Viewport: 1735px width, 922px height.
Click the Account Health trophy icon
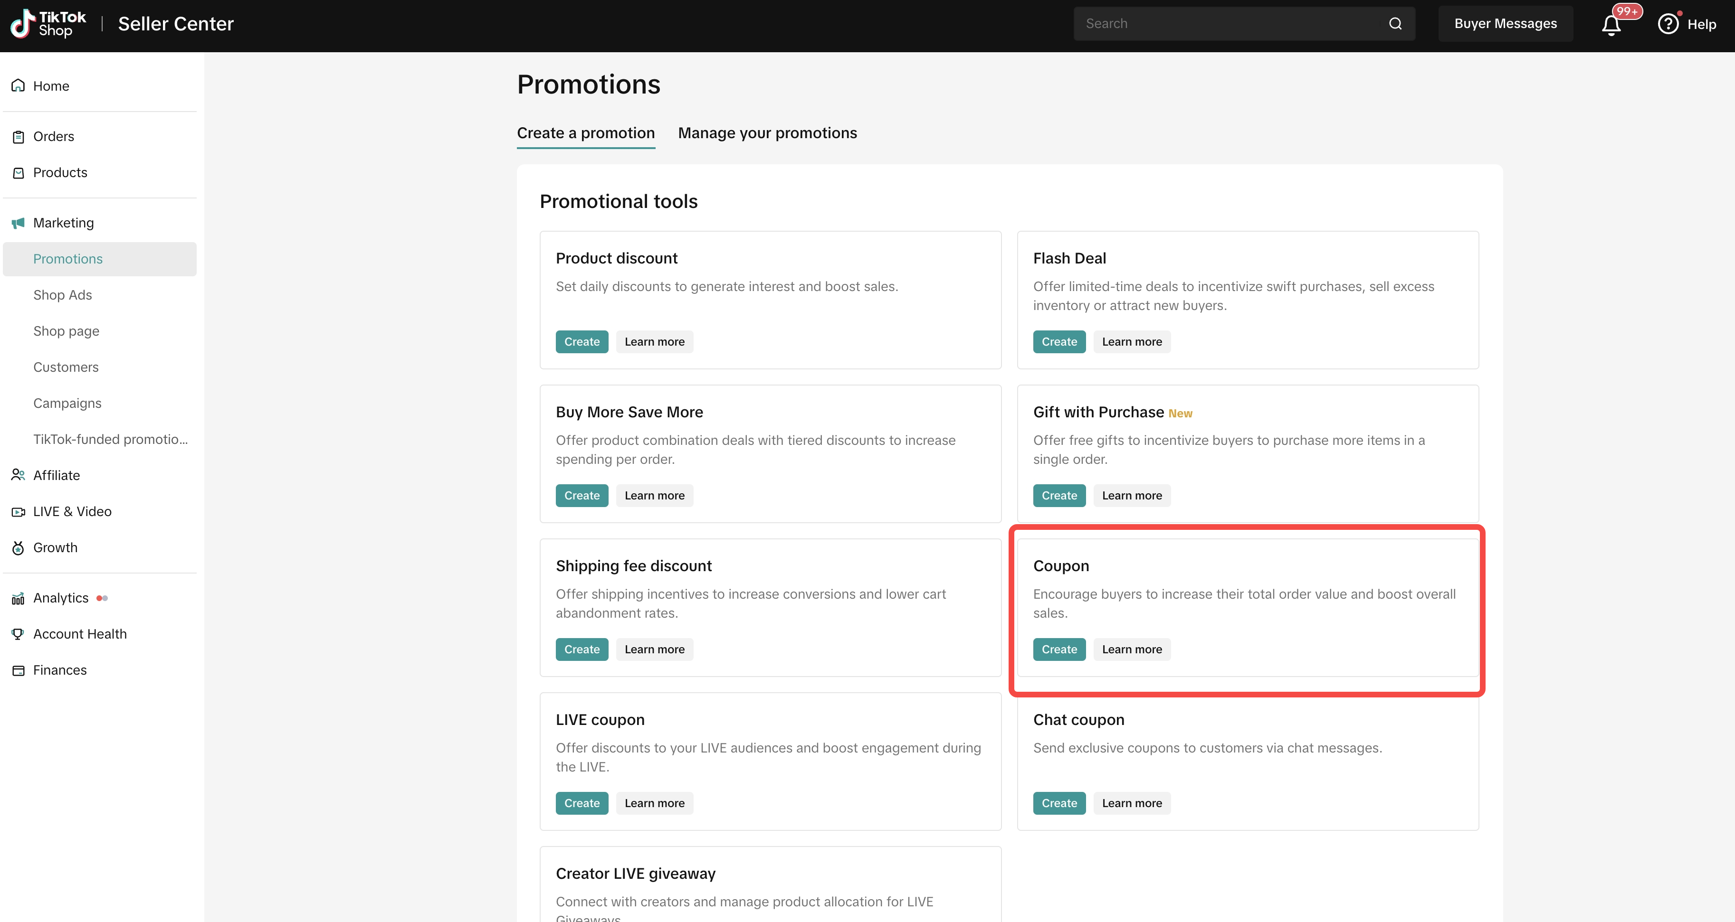tap(18, 634)
